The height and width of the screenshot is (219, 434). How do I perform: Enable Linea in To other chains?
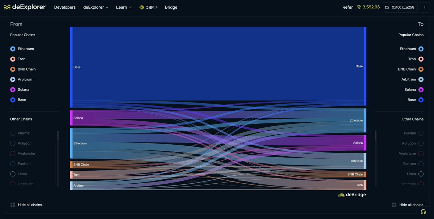421,174
